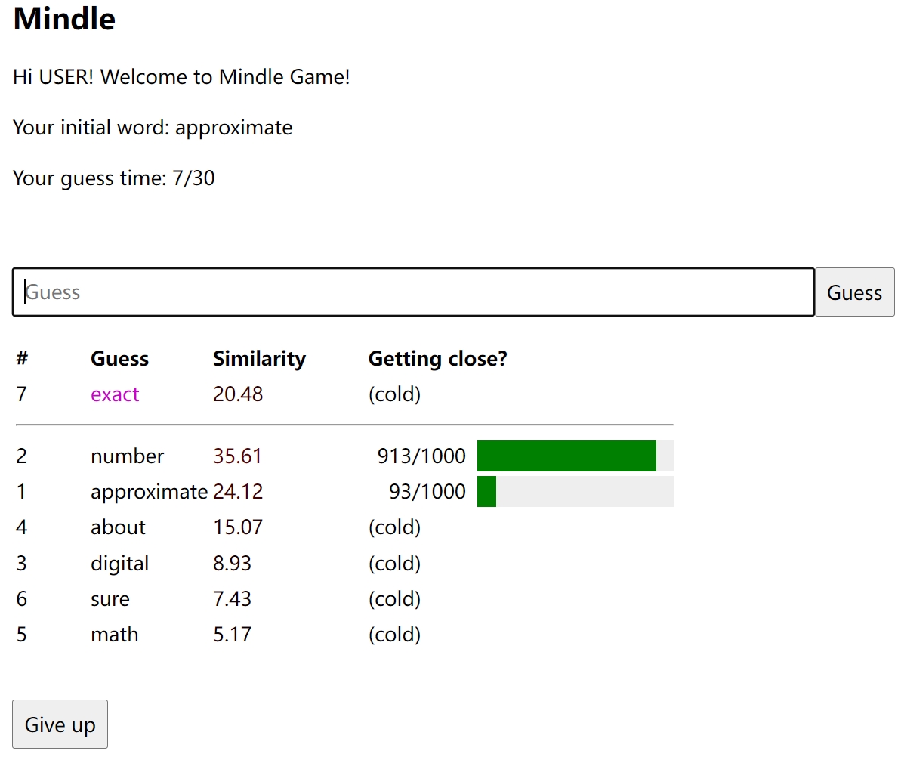Click the Give up button
This screenshot has width=901, height=760.
pos(60,724)
